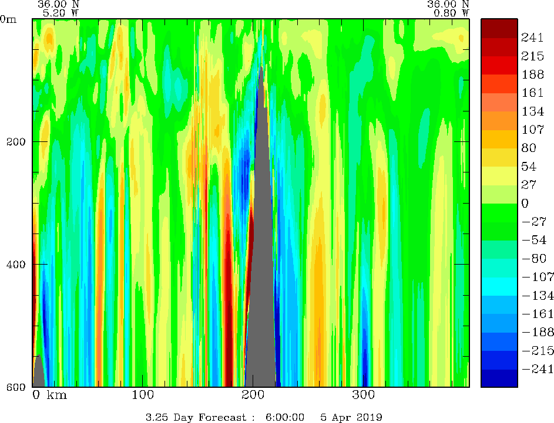Click the colorbar label 107

532,130
